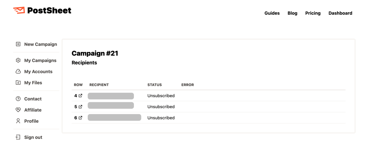381x162 pixels.
Task: Click the PostSheet envelope logo icon
Action: point(19,11)
